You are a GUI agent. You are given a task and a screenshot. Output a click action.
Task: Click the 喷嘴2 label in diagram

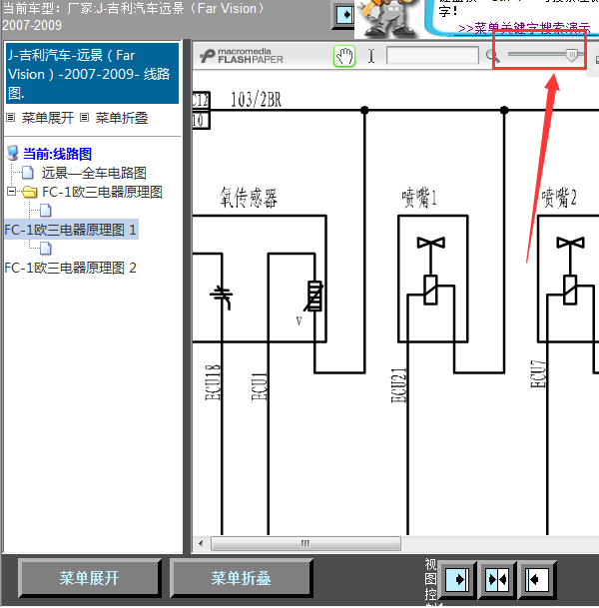[x=559, y=198]
